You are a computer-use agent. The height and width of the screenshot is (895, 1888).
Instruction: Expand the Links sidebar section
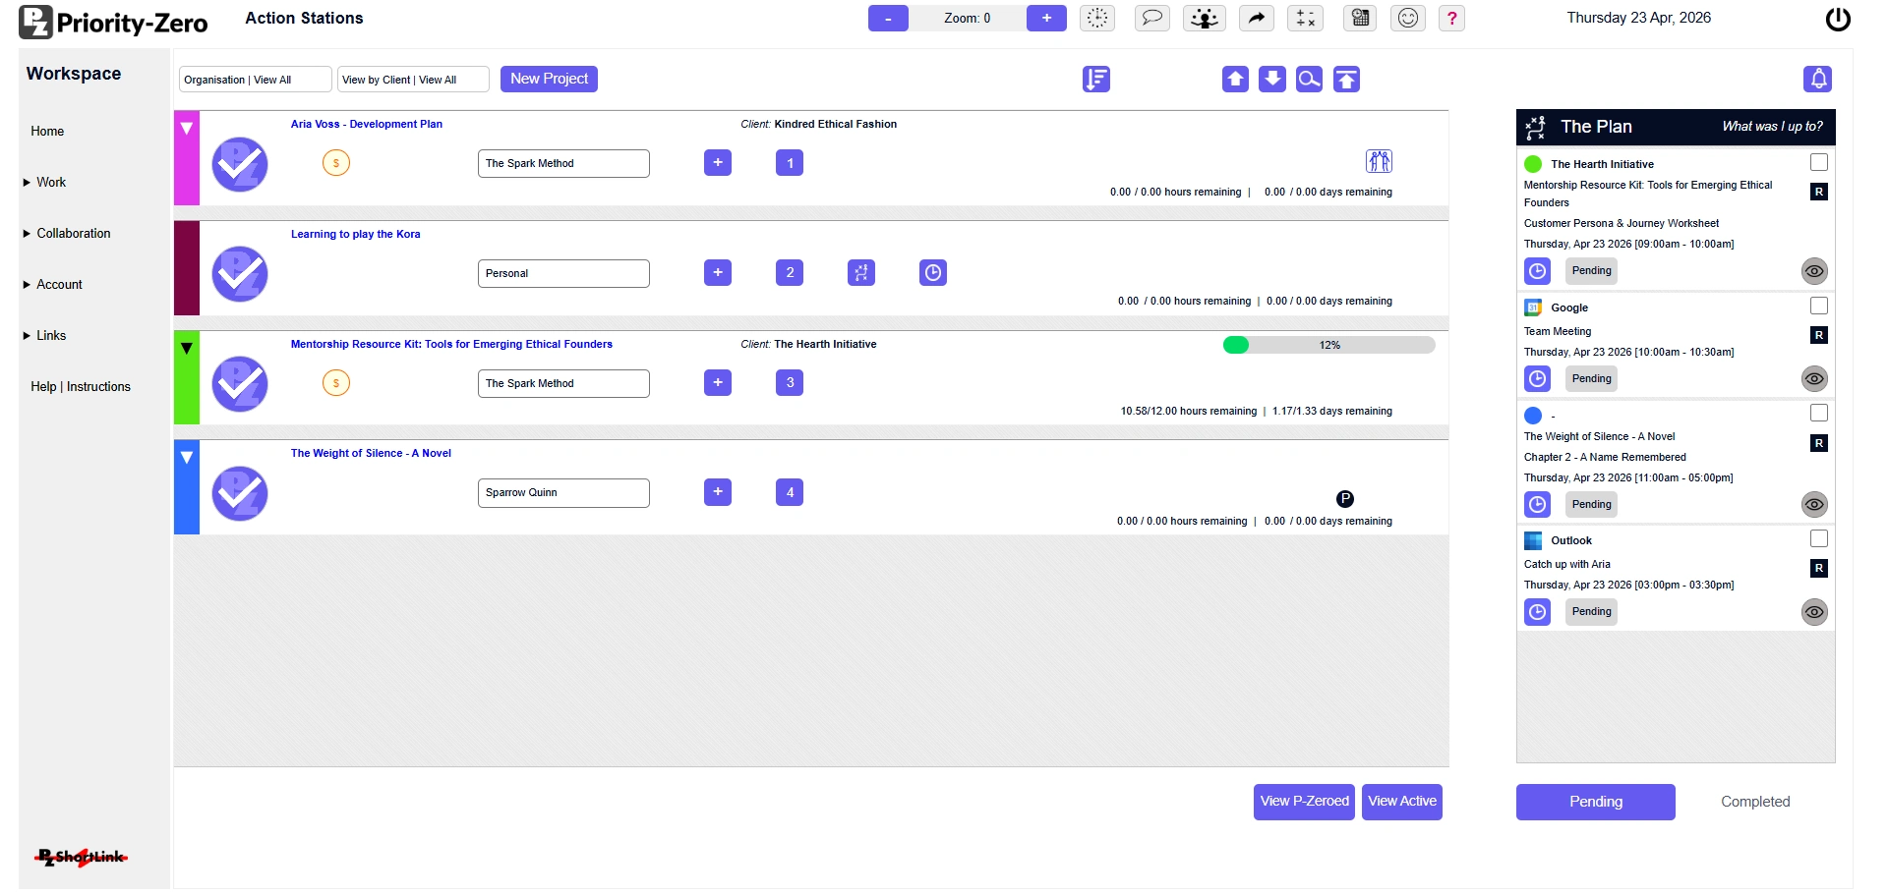pyautogui.click(x=44, y=336)
